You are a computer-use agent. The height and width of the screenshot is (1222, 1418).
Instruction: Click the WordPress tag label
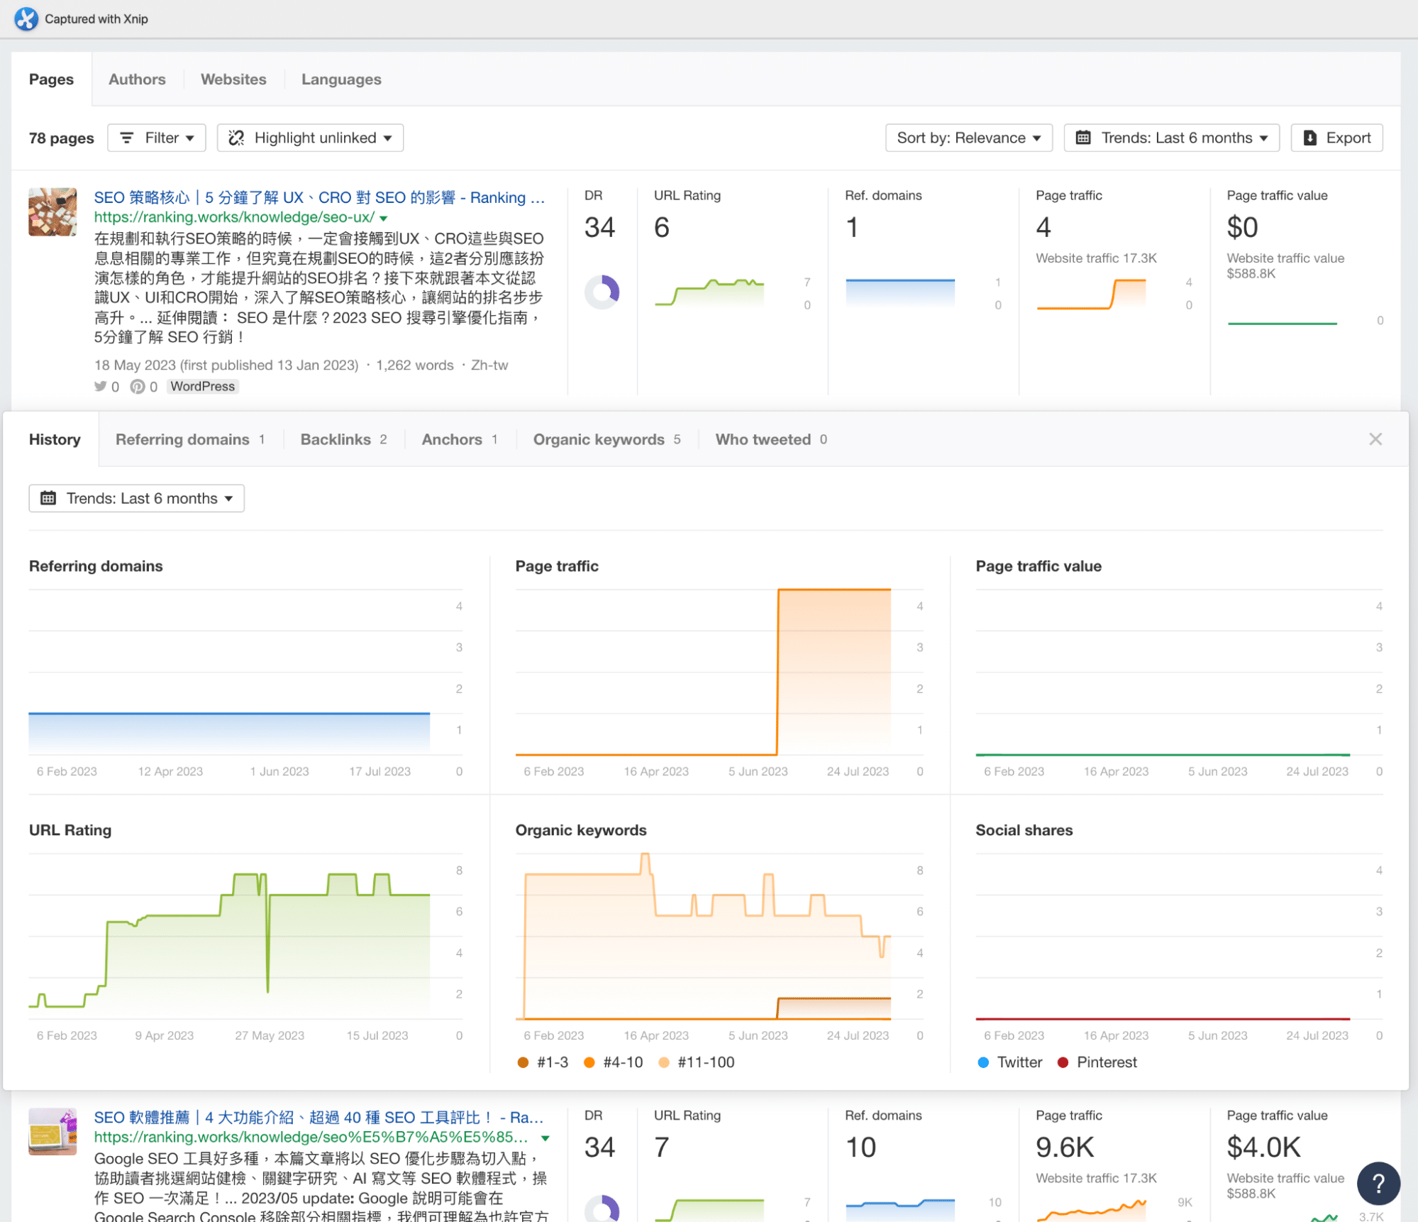click(202, 387)
